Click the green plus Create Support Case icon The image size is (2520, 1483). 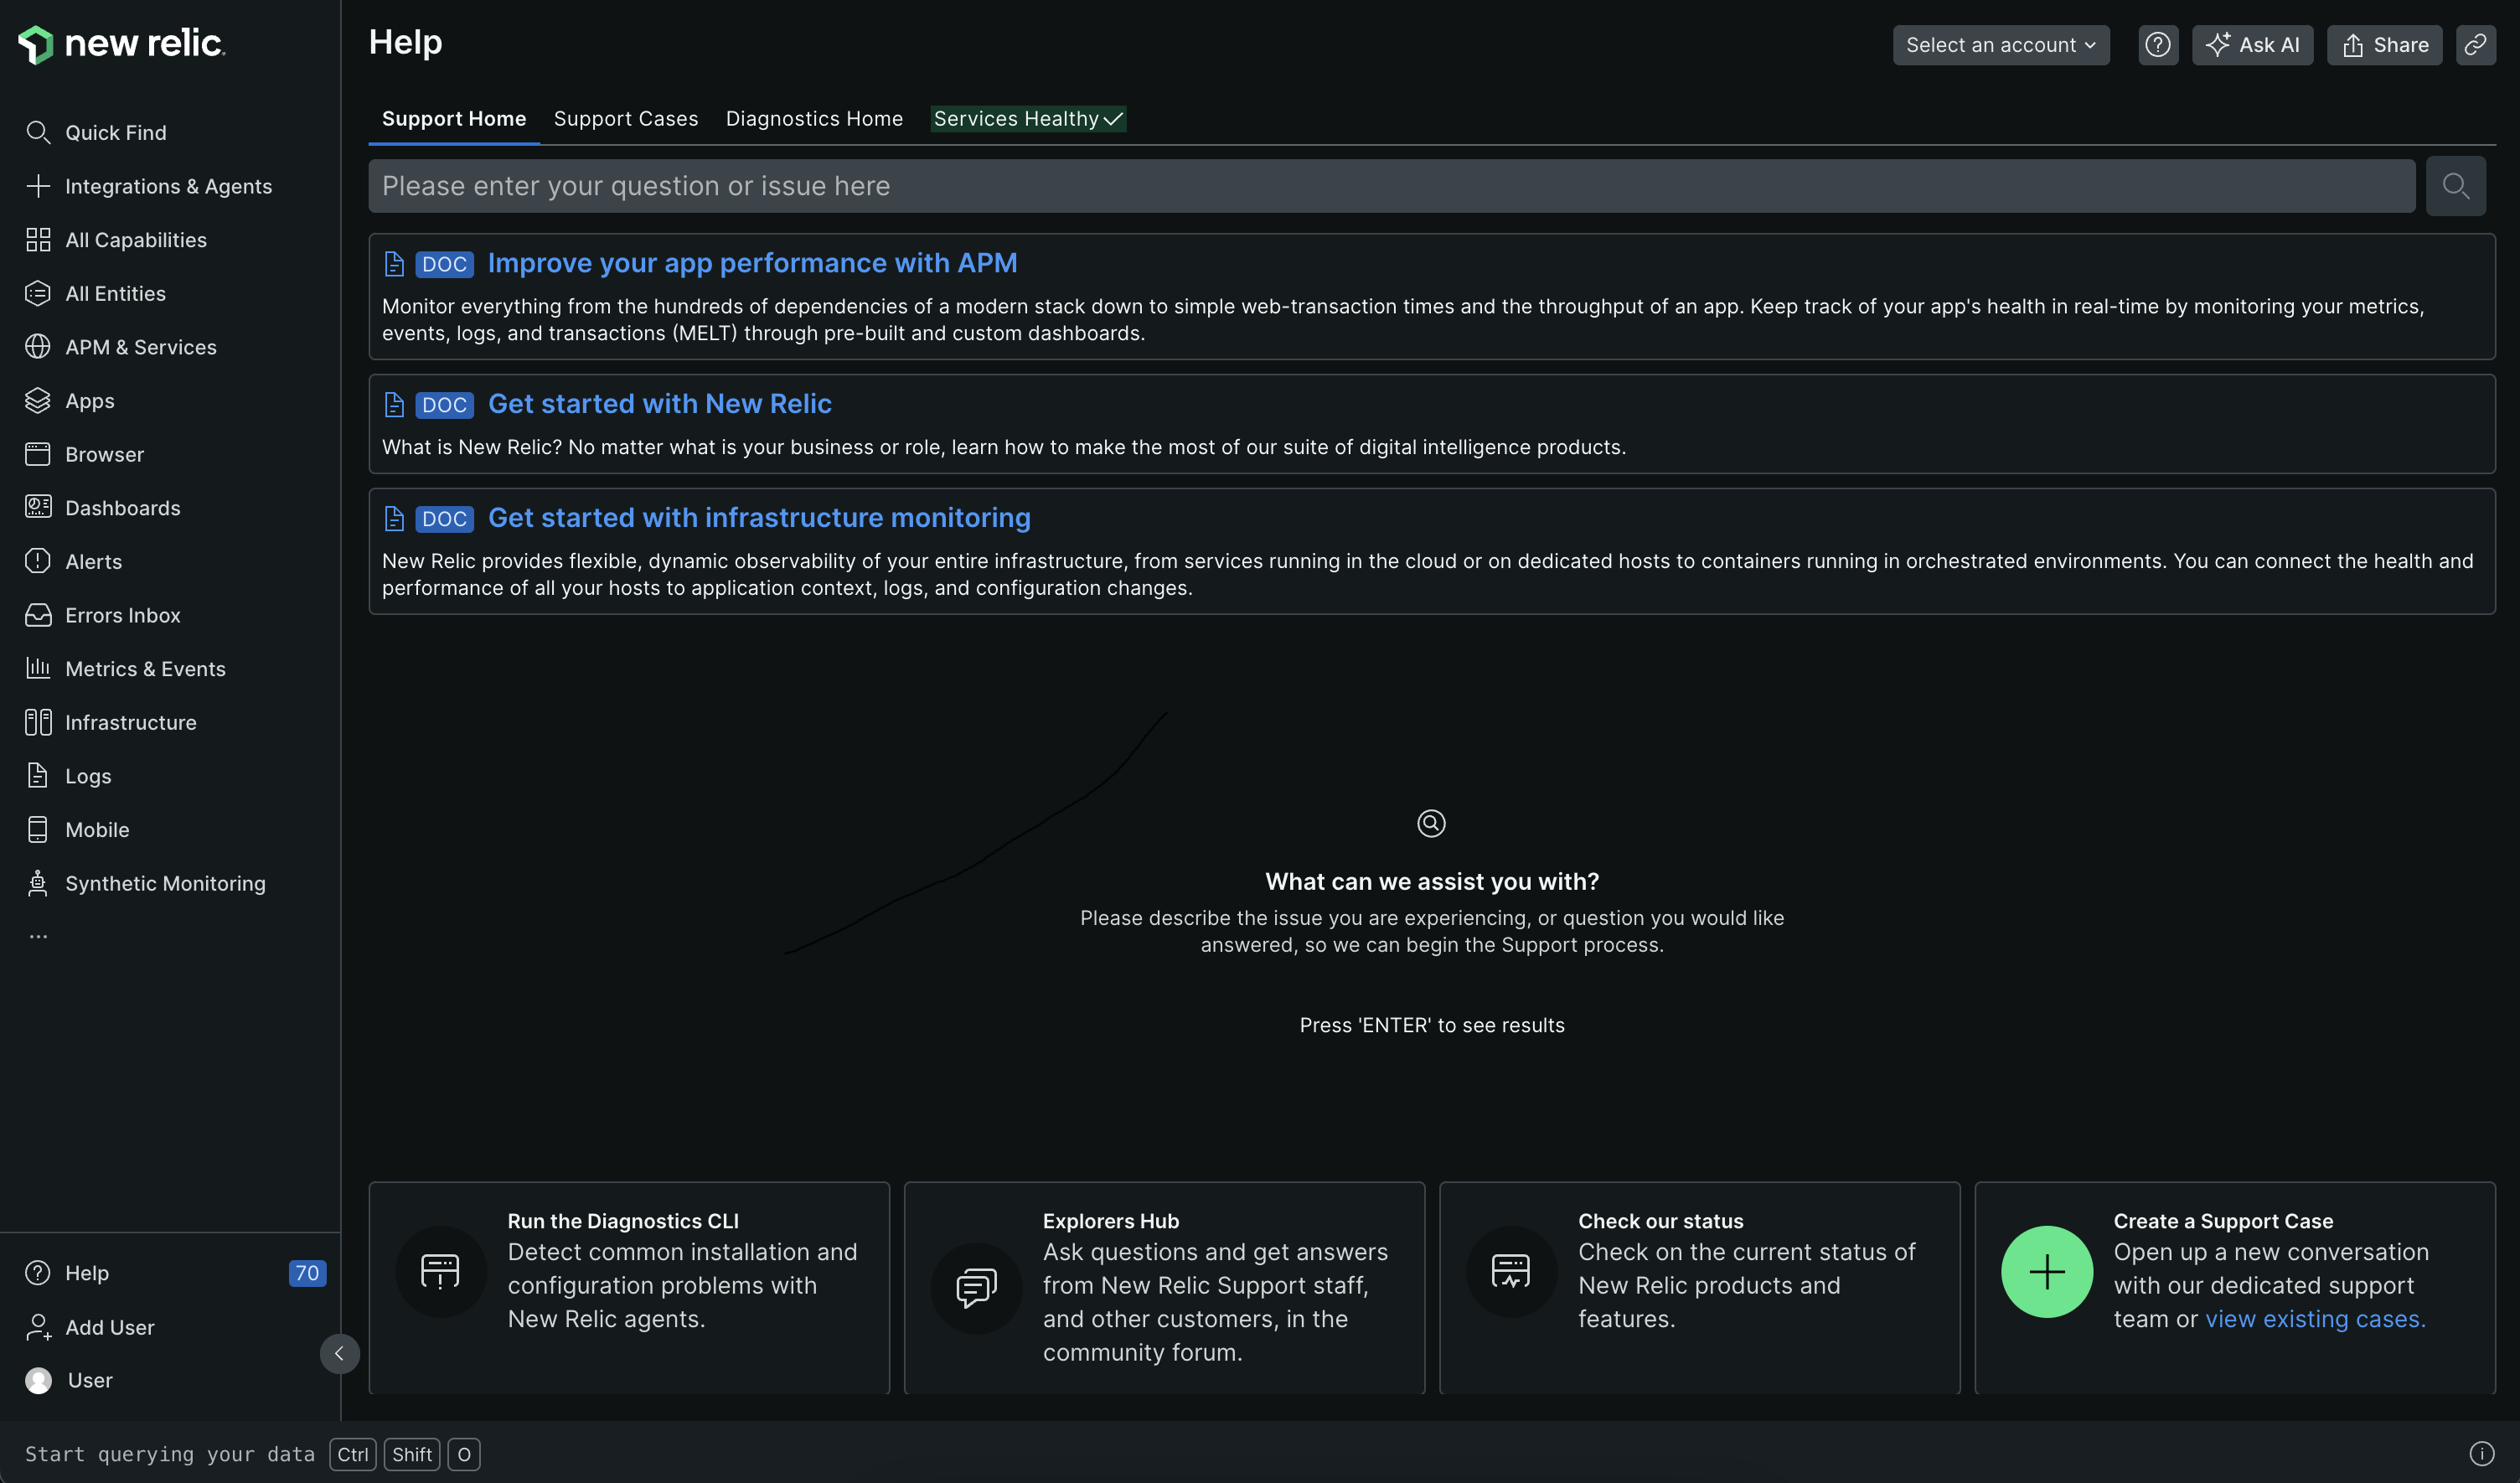2046,1271
